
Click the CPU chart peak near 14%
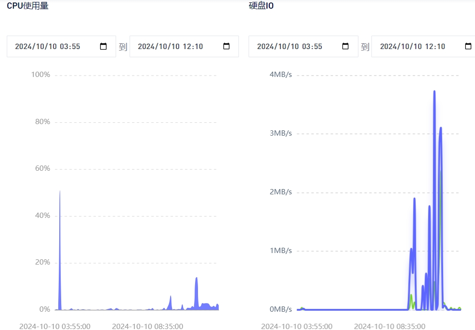(196, 278)
